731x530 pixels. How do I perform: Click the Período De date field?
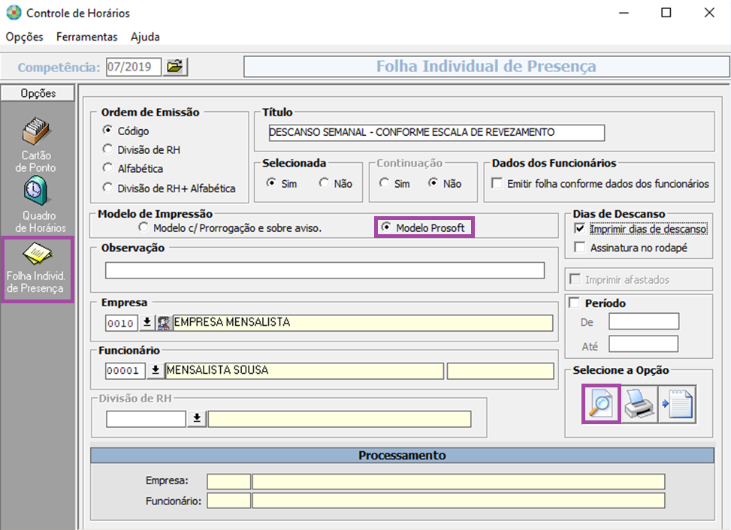pyautogui.click(x=643, y=321)
